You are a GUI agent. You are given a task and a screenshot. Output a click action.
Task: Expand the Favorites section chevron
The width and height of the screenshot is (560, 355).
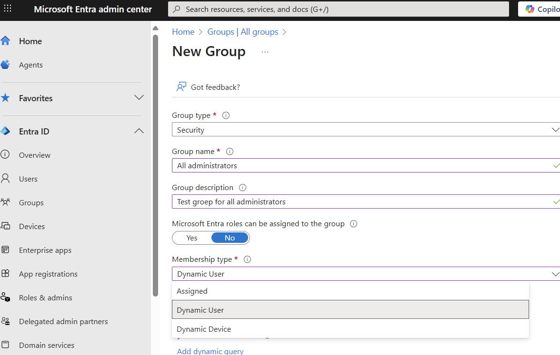point(139,98)
